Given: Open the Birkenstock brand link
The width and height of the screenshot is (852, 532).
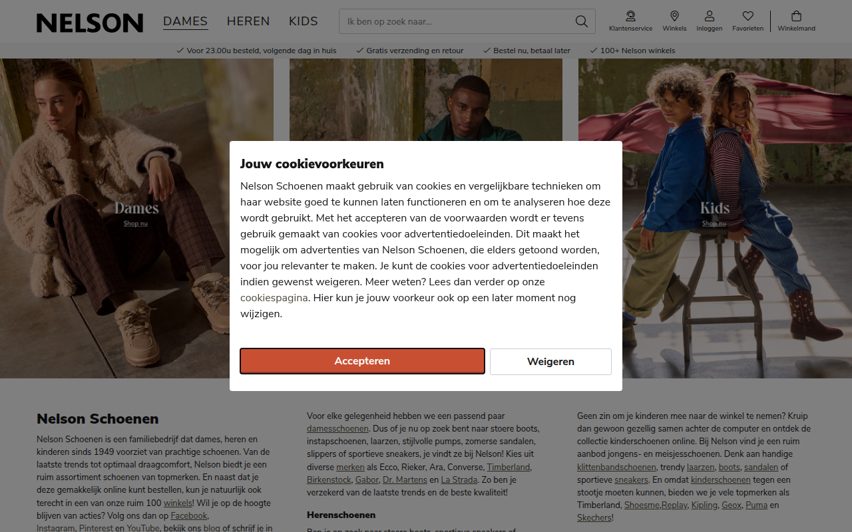Looking at the screenshot, I should click(329, 480).
